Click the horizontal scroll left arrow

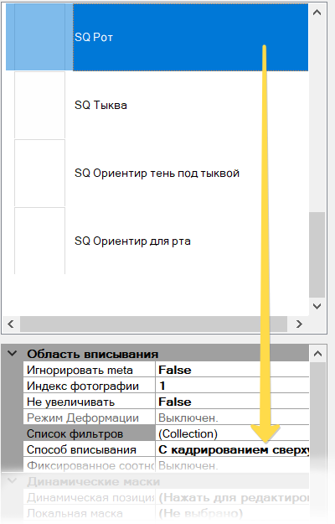coord(11,324)
